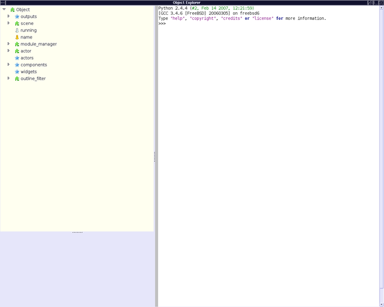Image resolution: width=384 pixels, height=307 pixels.
Task: Expand the outline_filter tree node
Action: (8, 78)
